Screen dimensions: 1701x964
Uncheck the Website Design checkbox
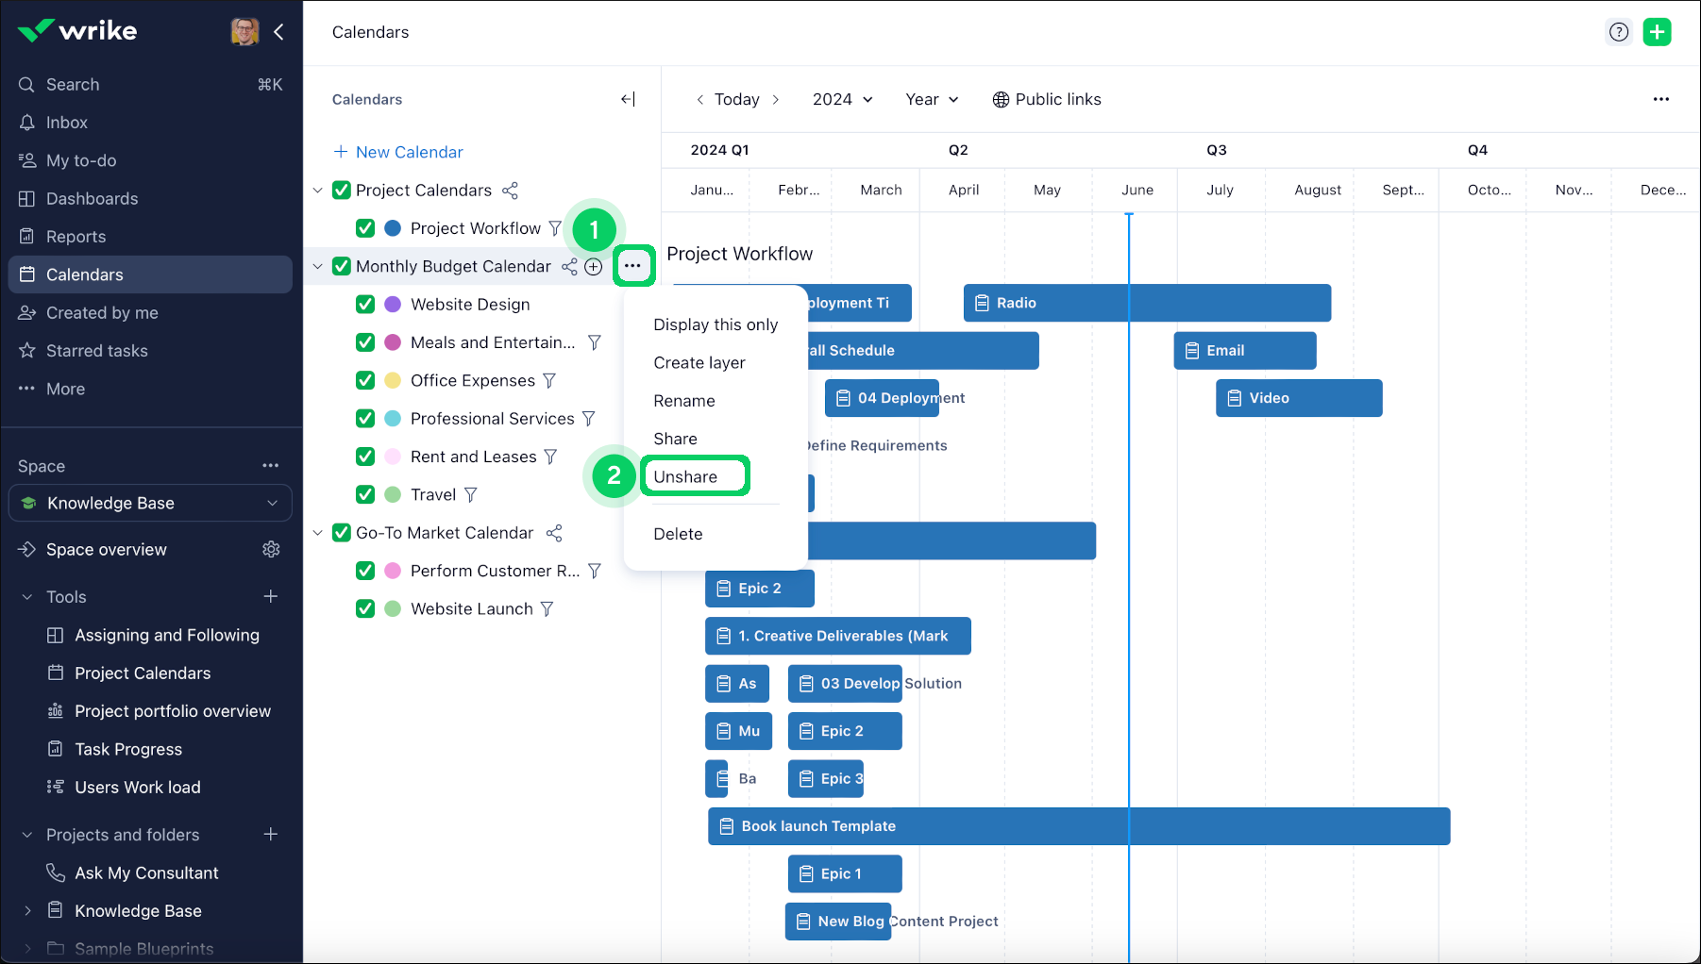[365, 305]
